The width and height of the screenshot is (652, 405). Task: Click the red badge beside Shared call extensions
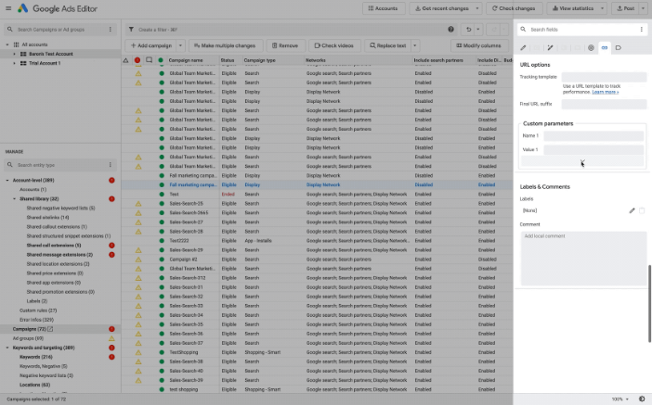pyautogui.click(x=111, y=246)
